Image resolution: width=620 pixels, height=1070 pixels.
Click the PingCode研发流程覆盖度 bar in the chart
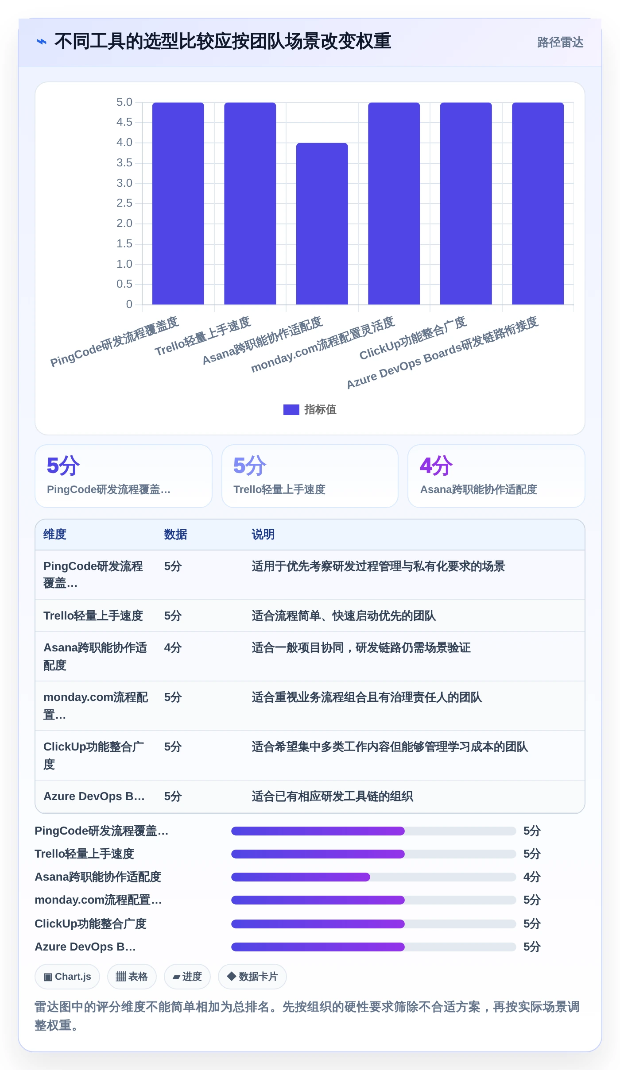coord(178,204)
